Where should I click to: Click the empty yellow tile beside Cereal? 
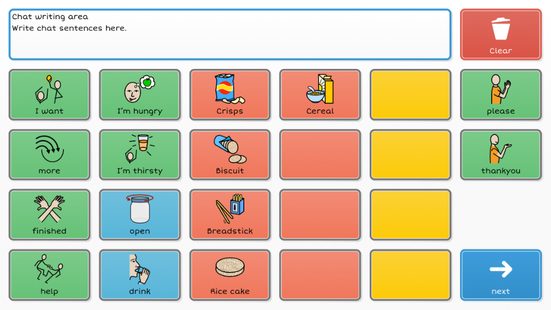coord(410,95)
